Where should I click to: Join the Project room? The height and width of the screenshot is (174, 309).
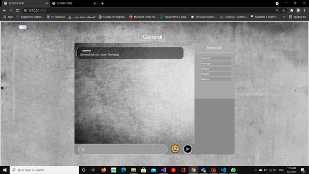point(216,69)
